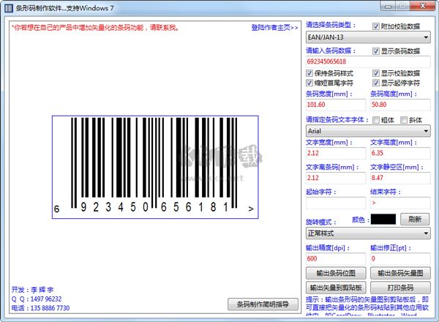Viewport: 439px width, 322px height.
Task: Open the 正常样式 rotation mode dropdown
Action: (368, 233)
